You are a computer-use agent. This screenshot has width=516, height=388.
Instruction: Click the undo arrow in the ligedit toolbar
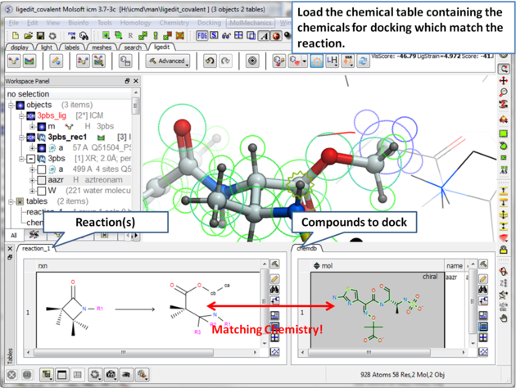(210, 61)
